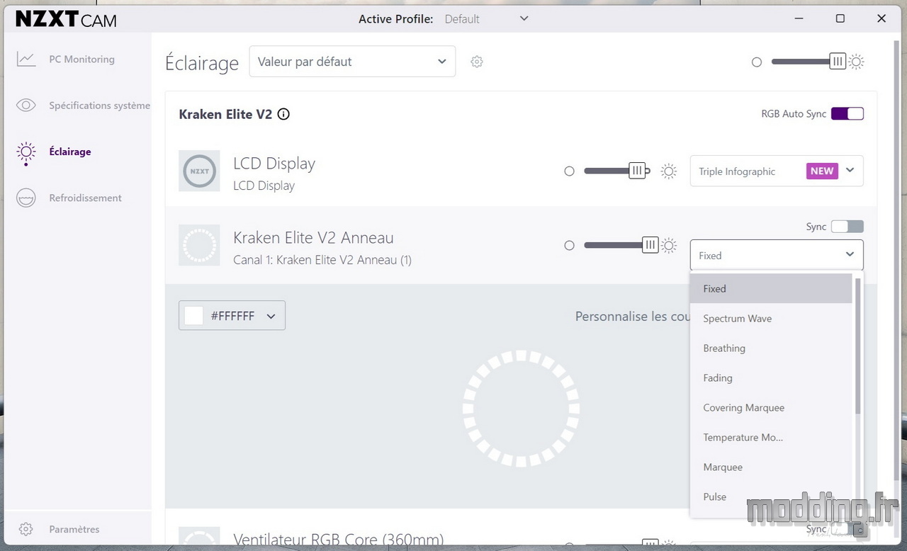Open the Paramètres gear icon
907x551 pixels.
(x=26, y=529)
